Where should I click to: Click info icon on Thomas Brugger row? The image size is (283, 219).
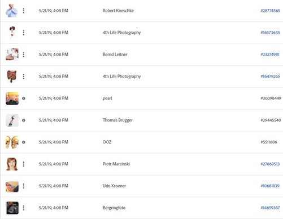24,120
